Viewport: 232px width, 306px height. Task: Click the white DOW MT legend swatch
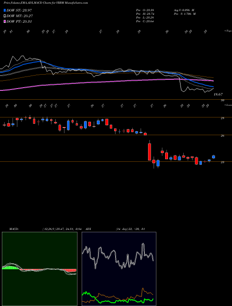[5, 16]
